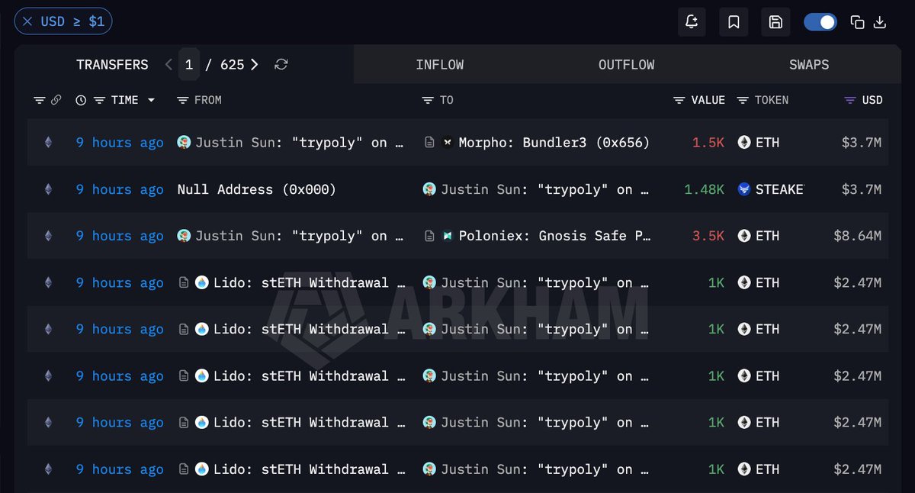Remove the USD ≥ $1 filter chip
This screenshot has height=493, width=915.
coord(27,21)
